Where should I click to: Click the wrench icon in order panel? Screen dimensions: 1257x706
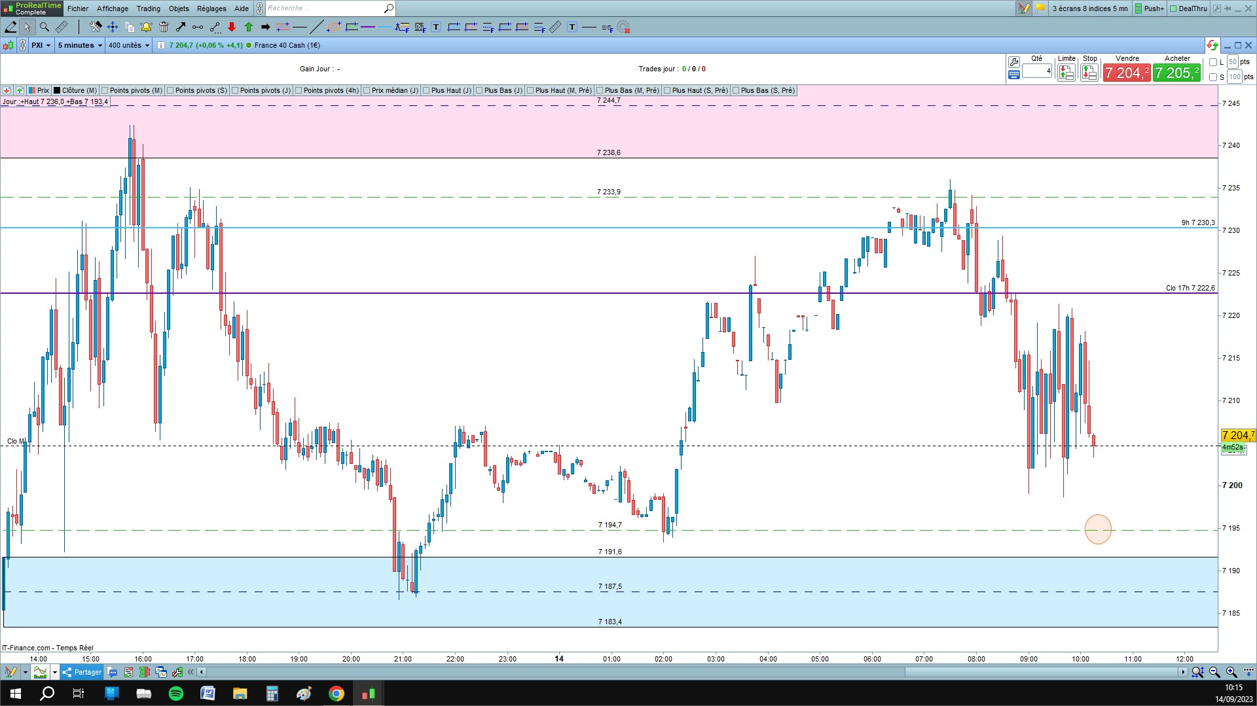pos(1014,62)
